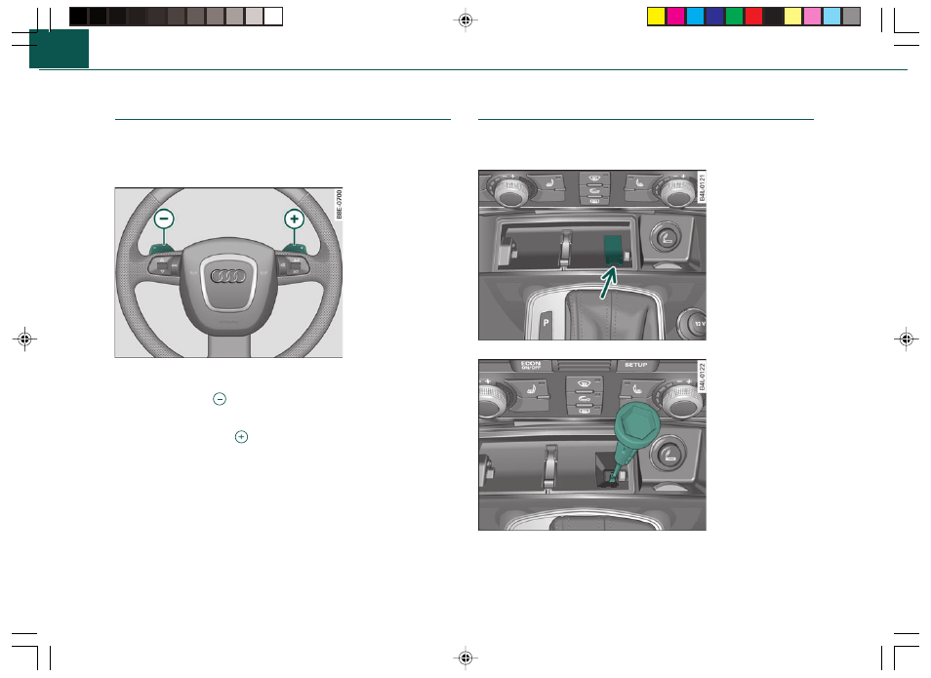Select the pink swatch in color bar
This screenshot has height=678, width=931.
(812, 16)
